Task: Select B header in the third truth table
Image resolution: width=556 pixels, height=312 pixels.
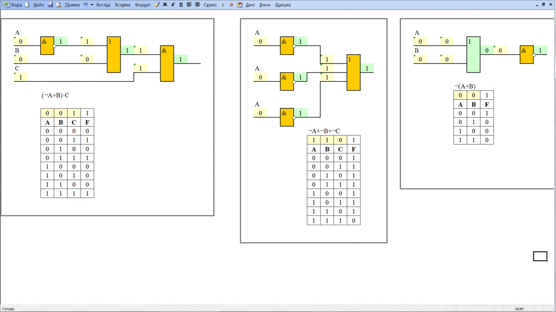Action: pyautogui.click(x=474, y=104)
